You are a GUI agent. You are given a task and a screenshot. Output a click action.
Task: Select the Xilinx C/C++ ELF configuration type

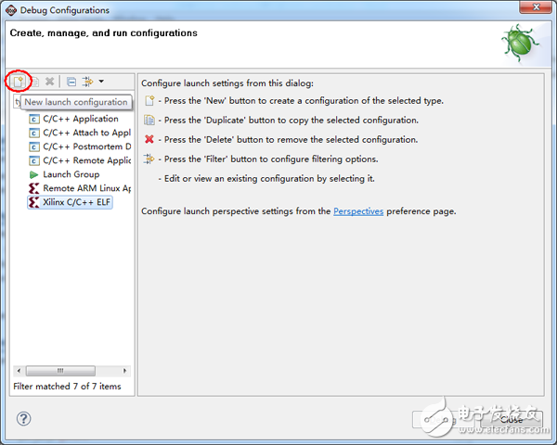(x=76, y=202)
